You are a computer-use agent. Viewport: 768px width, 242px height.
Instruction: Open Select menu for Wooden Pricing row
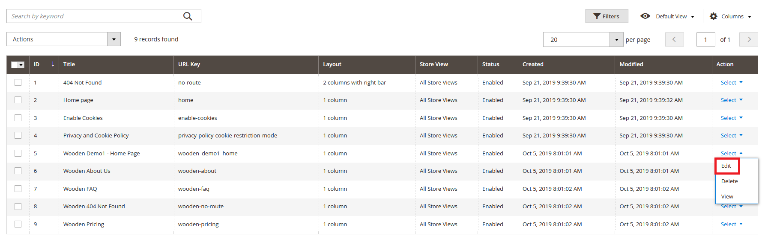pos(731,225)
